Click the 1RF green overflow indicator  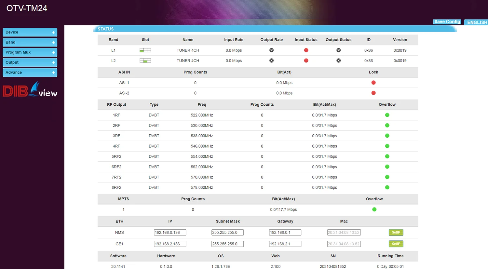tap(387, 115)
